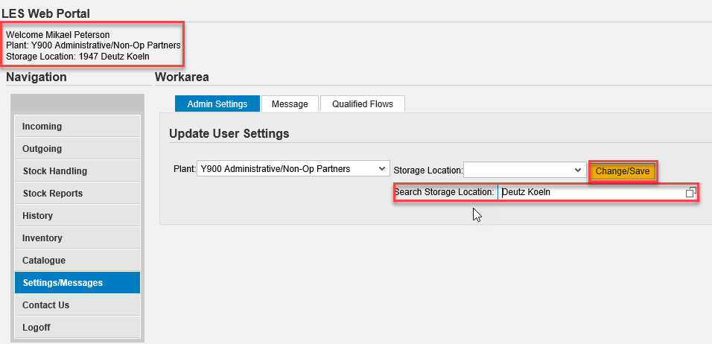The image size is (712, 344).
Task: Select the Admin Settings tab
Action: tap(217, 104)
